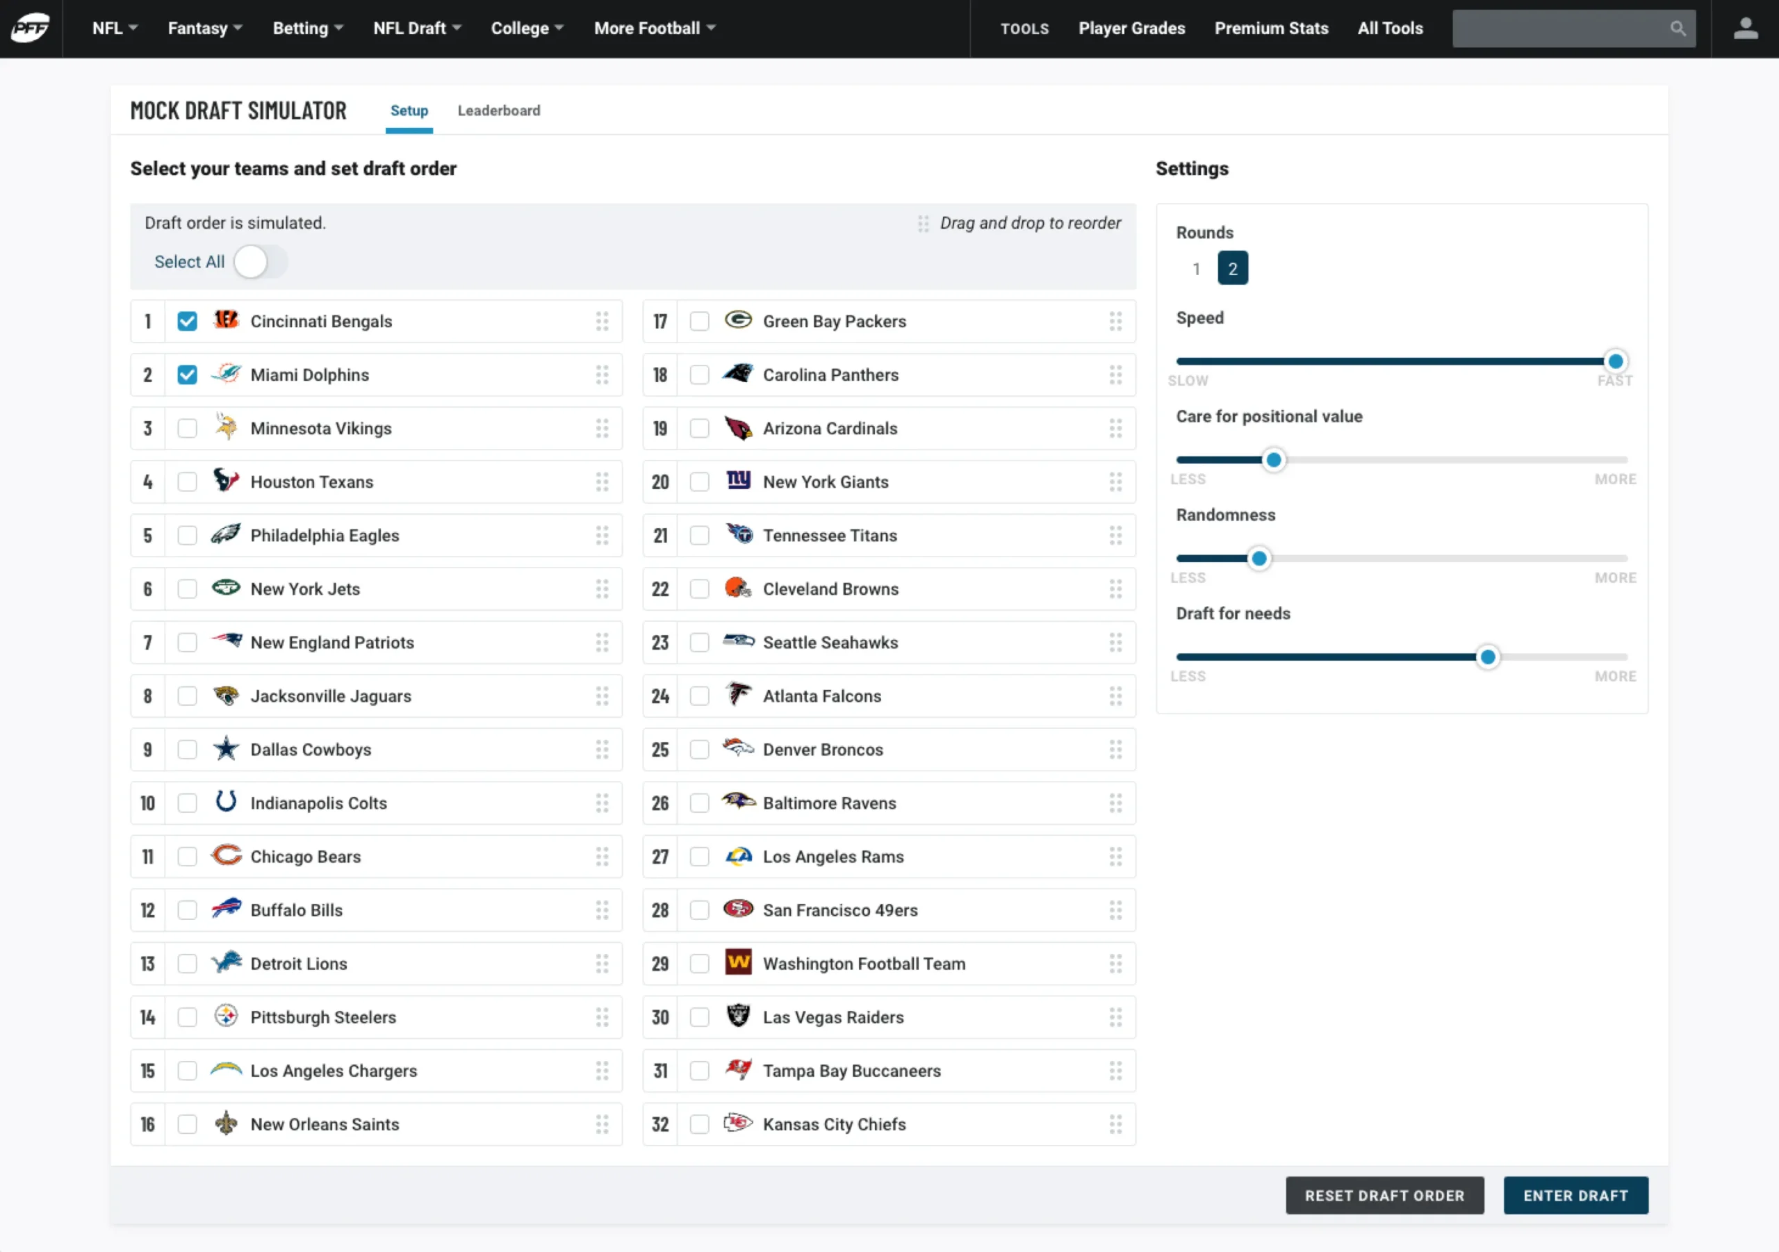
Task: Select 2 rounds option
Action: 1232,268
